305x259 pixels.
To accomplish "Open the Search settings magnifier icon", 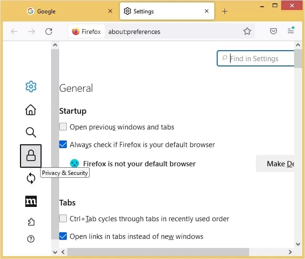I will coord(31,132).
